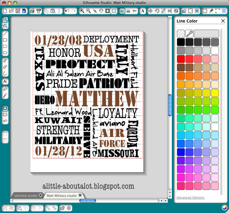Click the Group icon in bottom toolbar

[5, 208]
